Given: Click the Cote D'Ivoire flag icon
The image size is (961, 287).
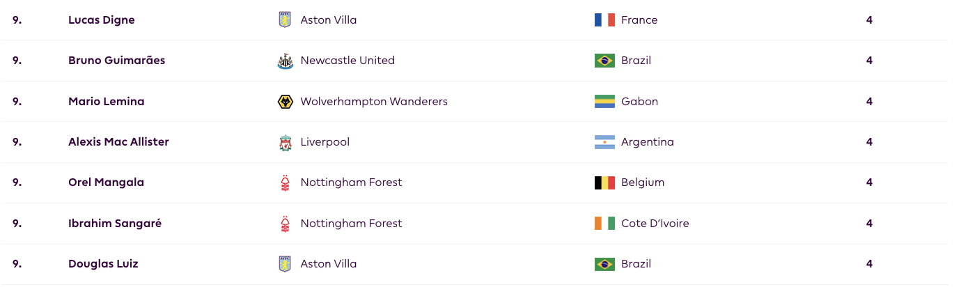Looking at the screenshot, I should click(604, 224).
